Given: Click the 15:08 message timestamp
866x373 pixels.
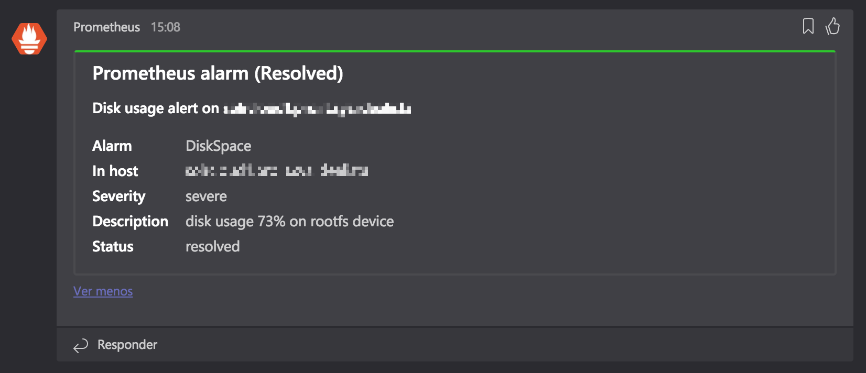Looking at the screenshot, I should click(166, 27).
